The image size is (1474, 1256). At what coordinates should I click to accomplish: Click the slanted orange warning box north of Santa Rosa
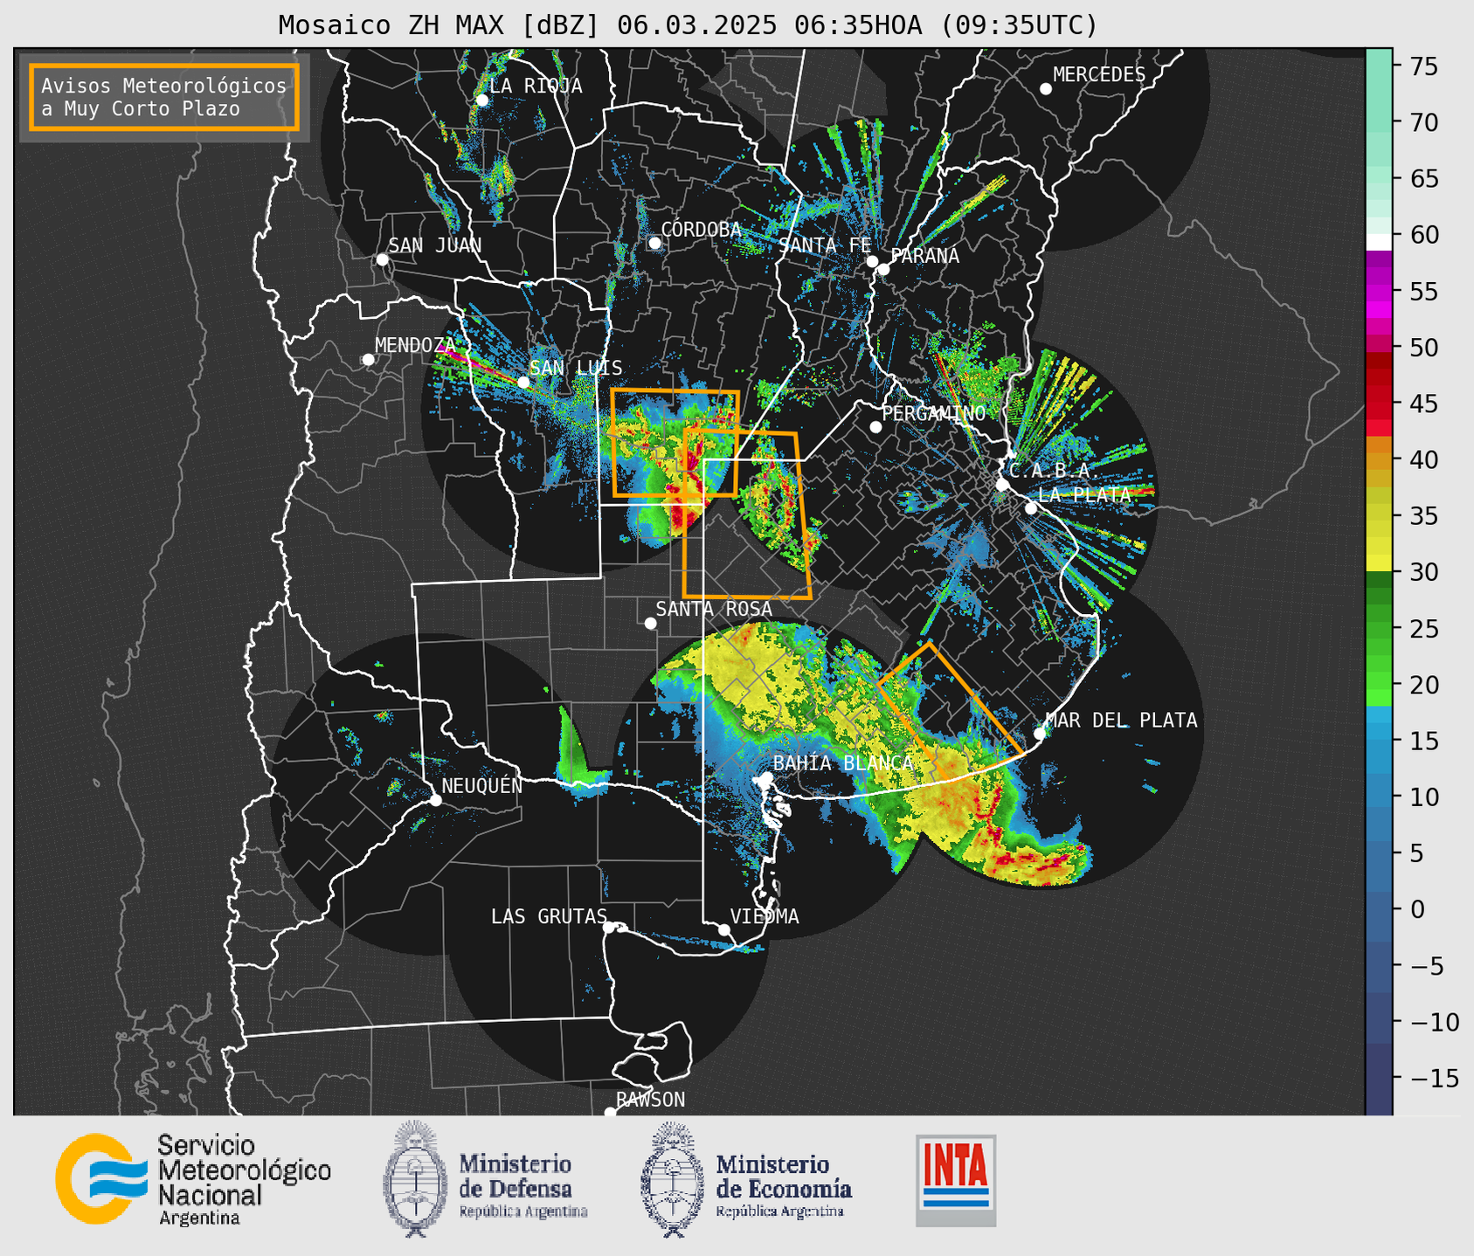coord(747,514)
